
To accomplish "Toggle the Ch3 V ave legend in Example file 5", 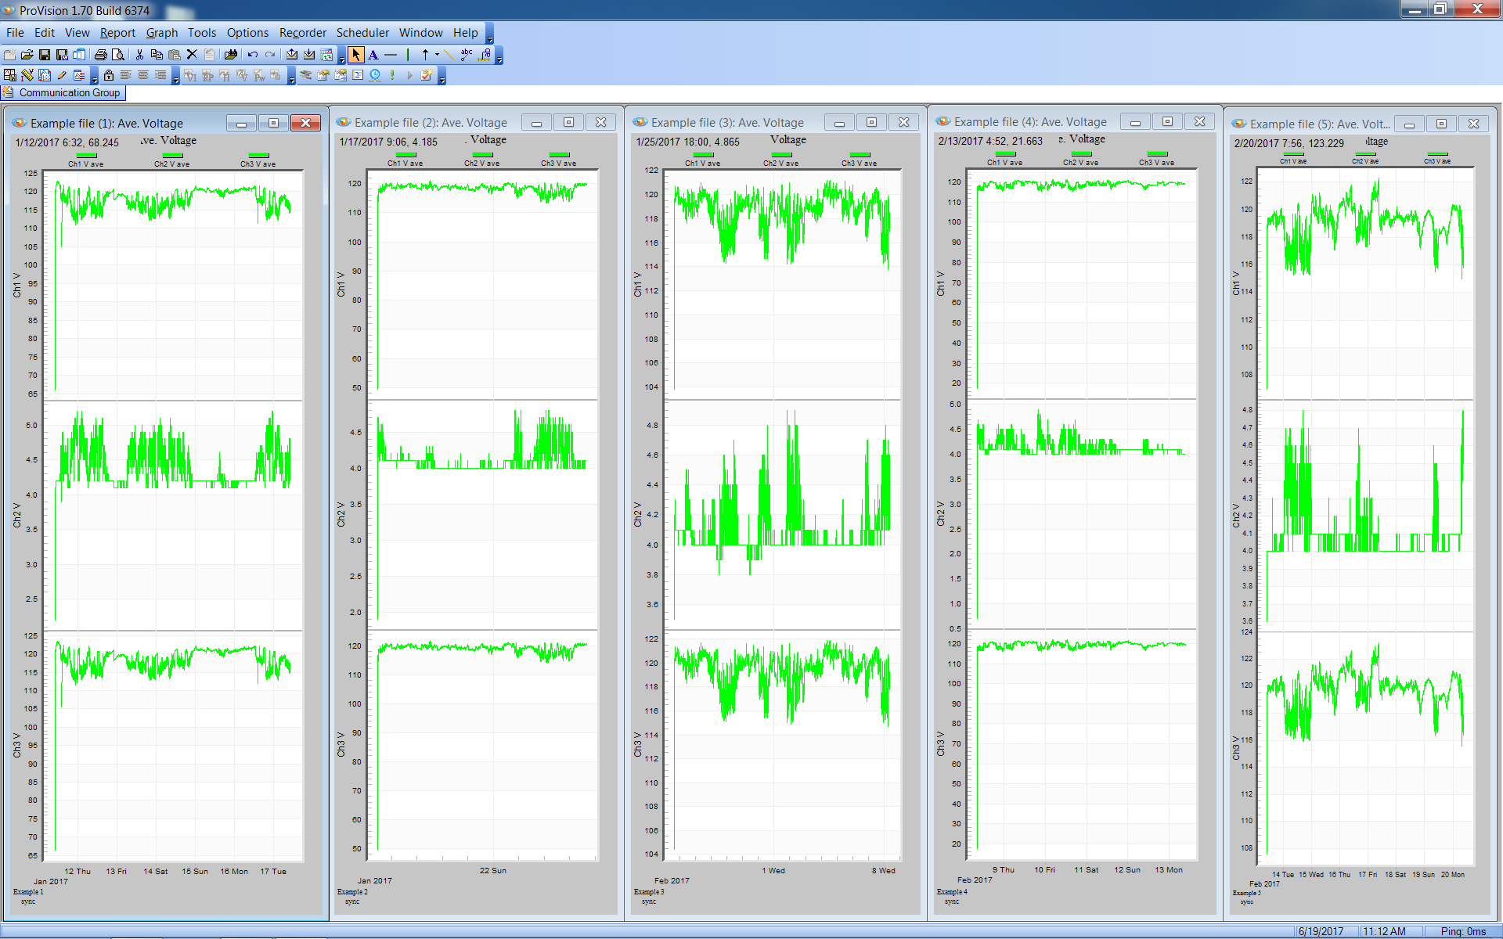I will point(1439,160).
